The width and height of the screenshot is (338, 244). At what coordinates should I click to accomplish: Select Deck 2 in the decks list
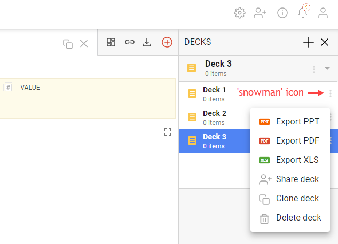(x=214, y=117)
